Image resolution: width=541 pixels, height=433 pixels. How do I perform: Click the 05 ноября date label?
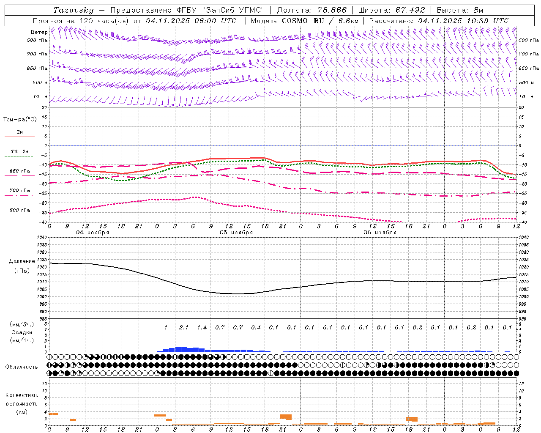(236, 233)
